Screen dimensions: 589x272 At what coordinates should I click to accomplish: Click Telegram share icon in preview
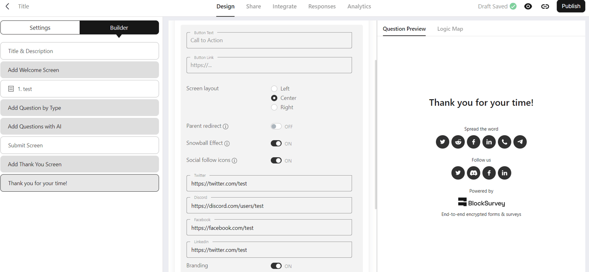point(520,142)
